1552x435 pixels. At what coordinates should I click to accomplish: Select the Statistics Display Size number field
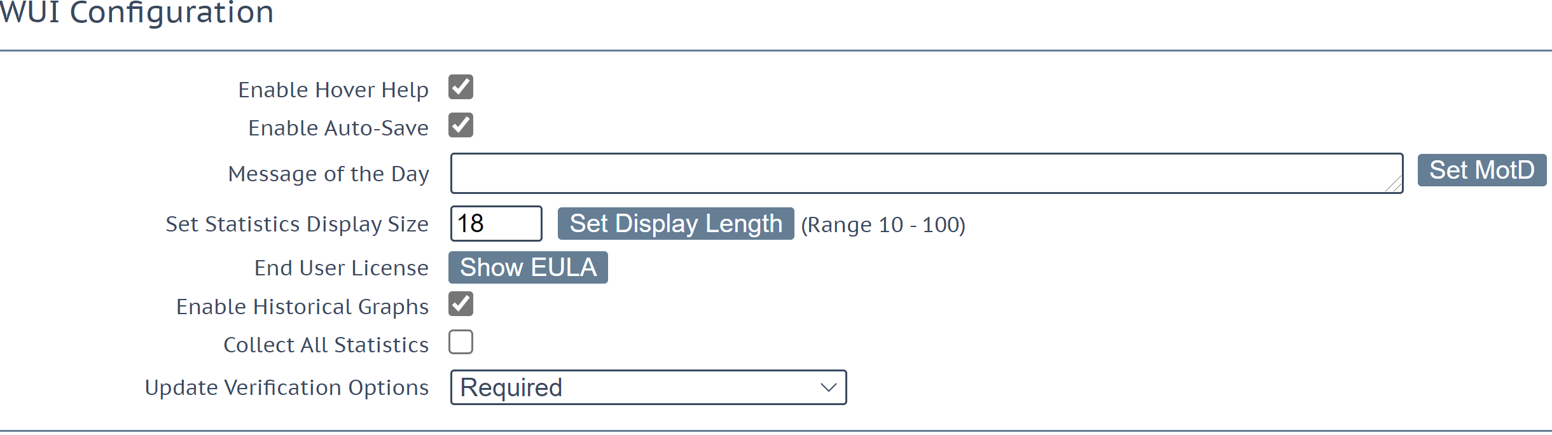[496, 223]
